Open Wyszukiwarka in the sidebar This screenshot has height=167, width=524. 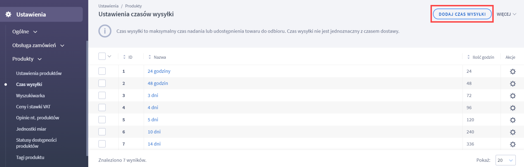(30, 96)
